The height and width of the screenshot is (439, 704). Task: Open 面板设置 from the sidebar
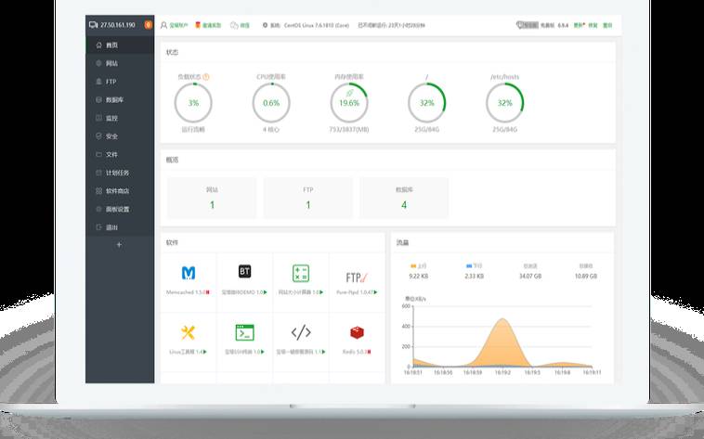point(116,209)
